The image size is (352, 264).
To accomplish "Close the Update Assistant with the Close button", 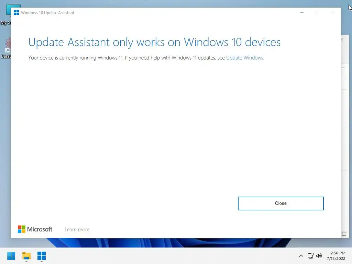I will [x=280, y=203].
